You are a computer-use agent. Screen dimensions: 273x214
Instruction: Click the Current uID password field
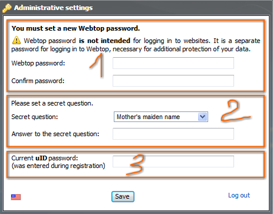(173, 162)
